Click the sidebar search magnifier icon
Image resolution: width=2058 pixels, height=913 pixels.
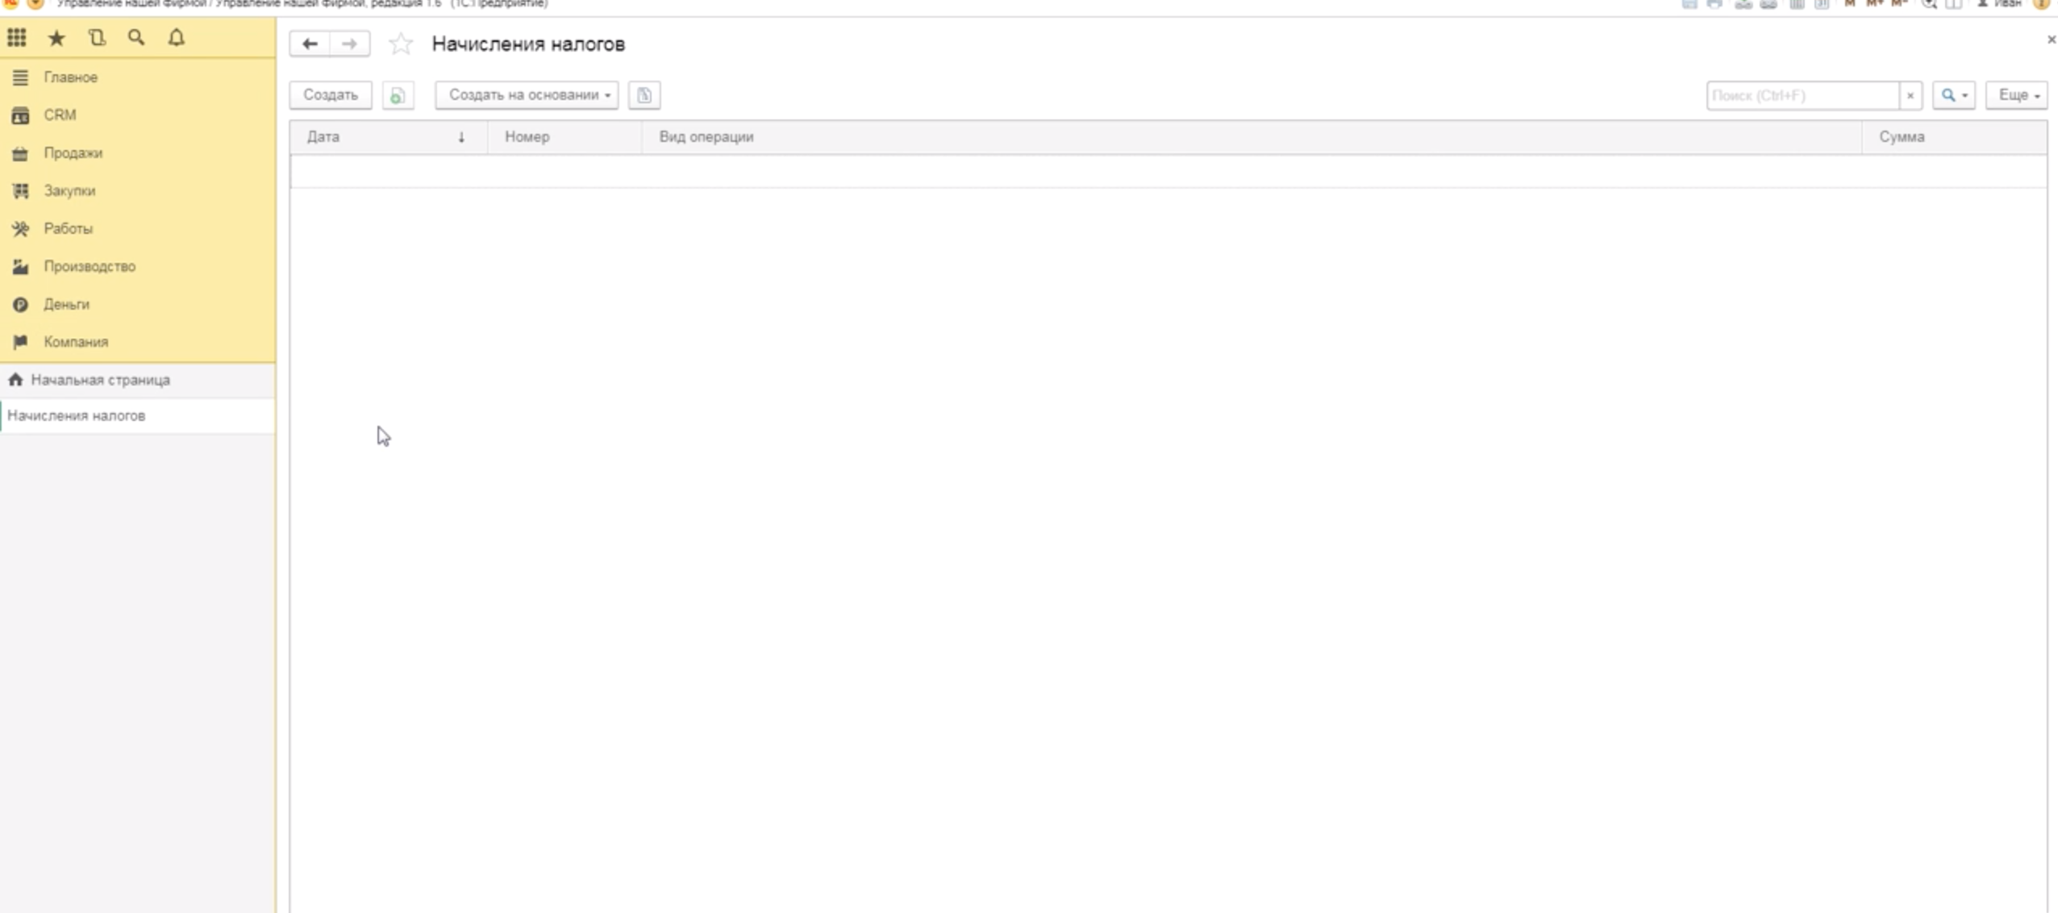[x=136, y=38]
